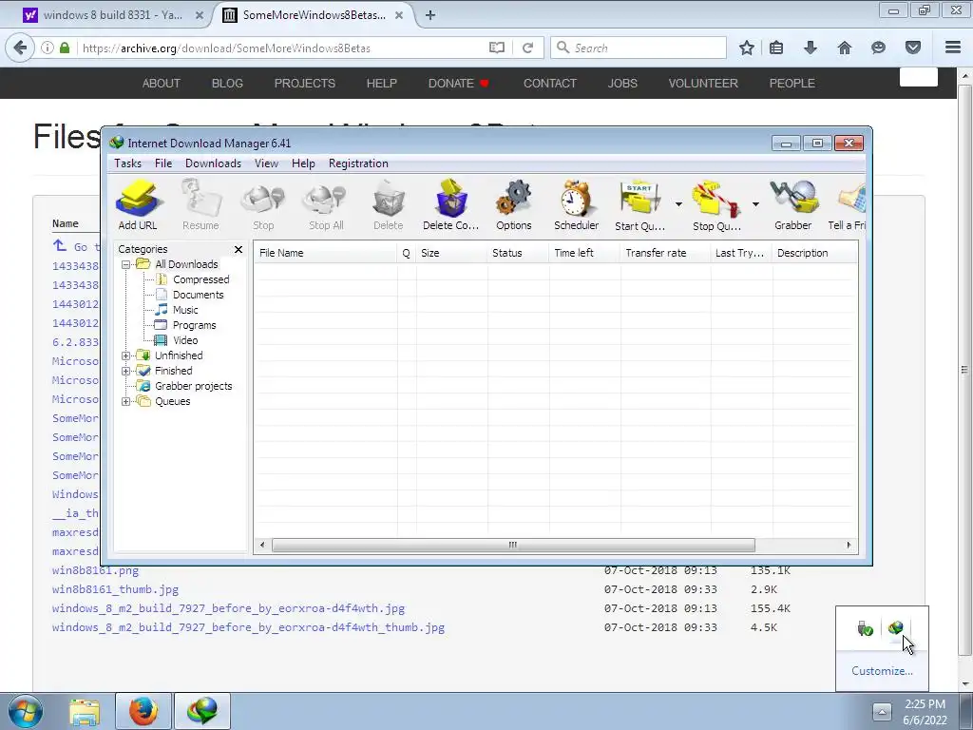This screenshot has height=730, width=973.
Task: Click the Resume toolbar icon
Action: (200, 205)
